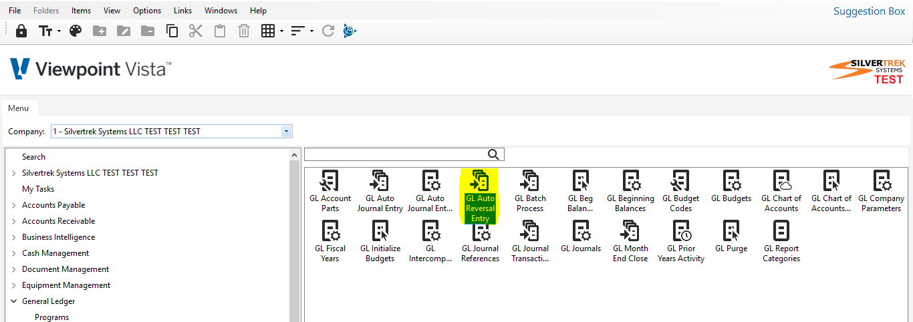Image resolution: width=913 pixels, height=322 pixels.
Task: Select Programs under General Ledger
Action: click(52, 317)
